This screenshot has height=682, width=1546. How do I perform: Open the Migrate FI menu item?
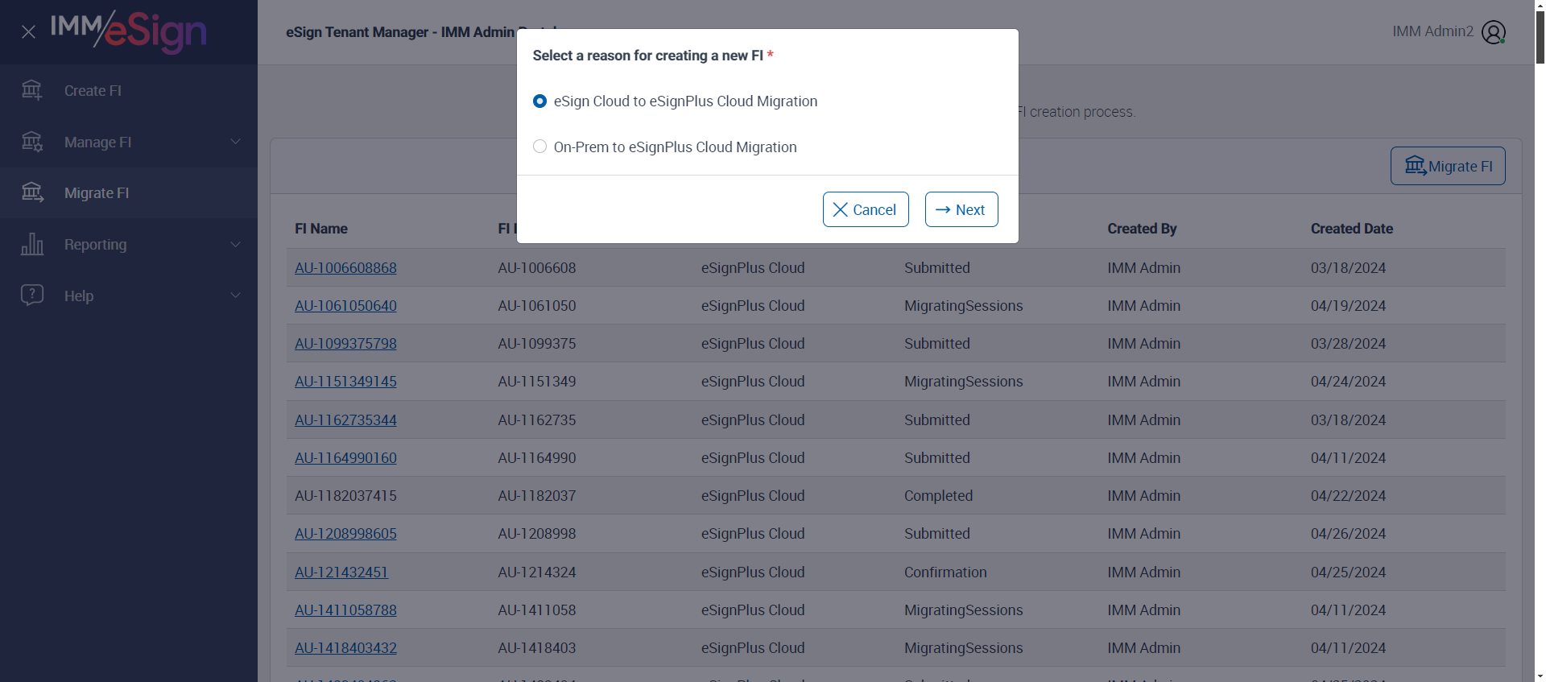coord(97,193)
